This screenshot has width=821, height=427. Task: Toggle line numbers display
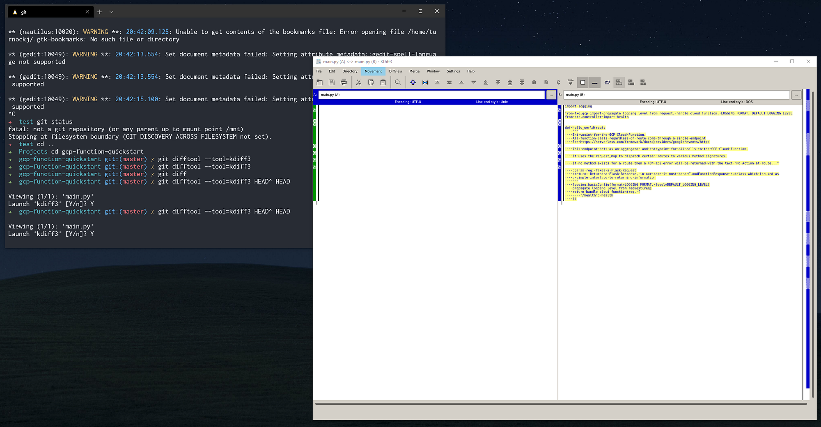click(607, 82)
